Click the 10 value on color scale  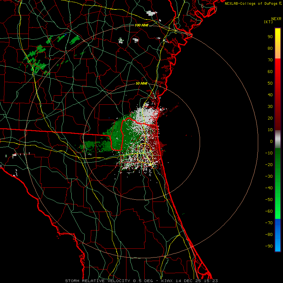click(270, 130)
